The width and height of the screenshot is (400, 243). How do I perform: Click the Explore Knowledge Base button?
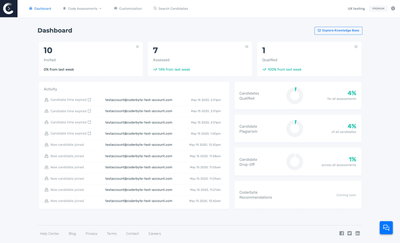[338, 30]
